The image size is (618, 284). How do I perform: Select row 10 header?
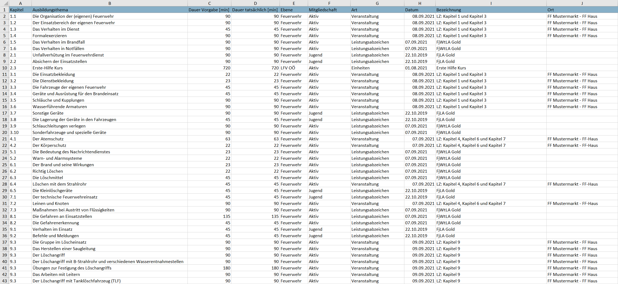(x=5, y=68)
